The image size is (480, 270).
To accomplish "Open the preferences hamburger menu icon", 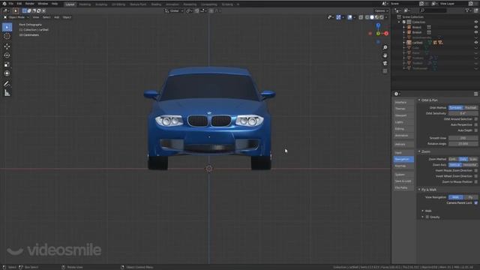I will [475, 94].
